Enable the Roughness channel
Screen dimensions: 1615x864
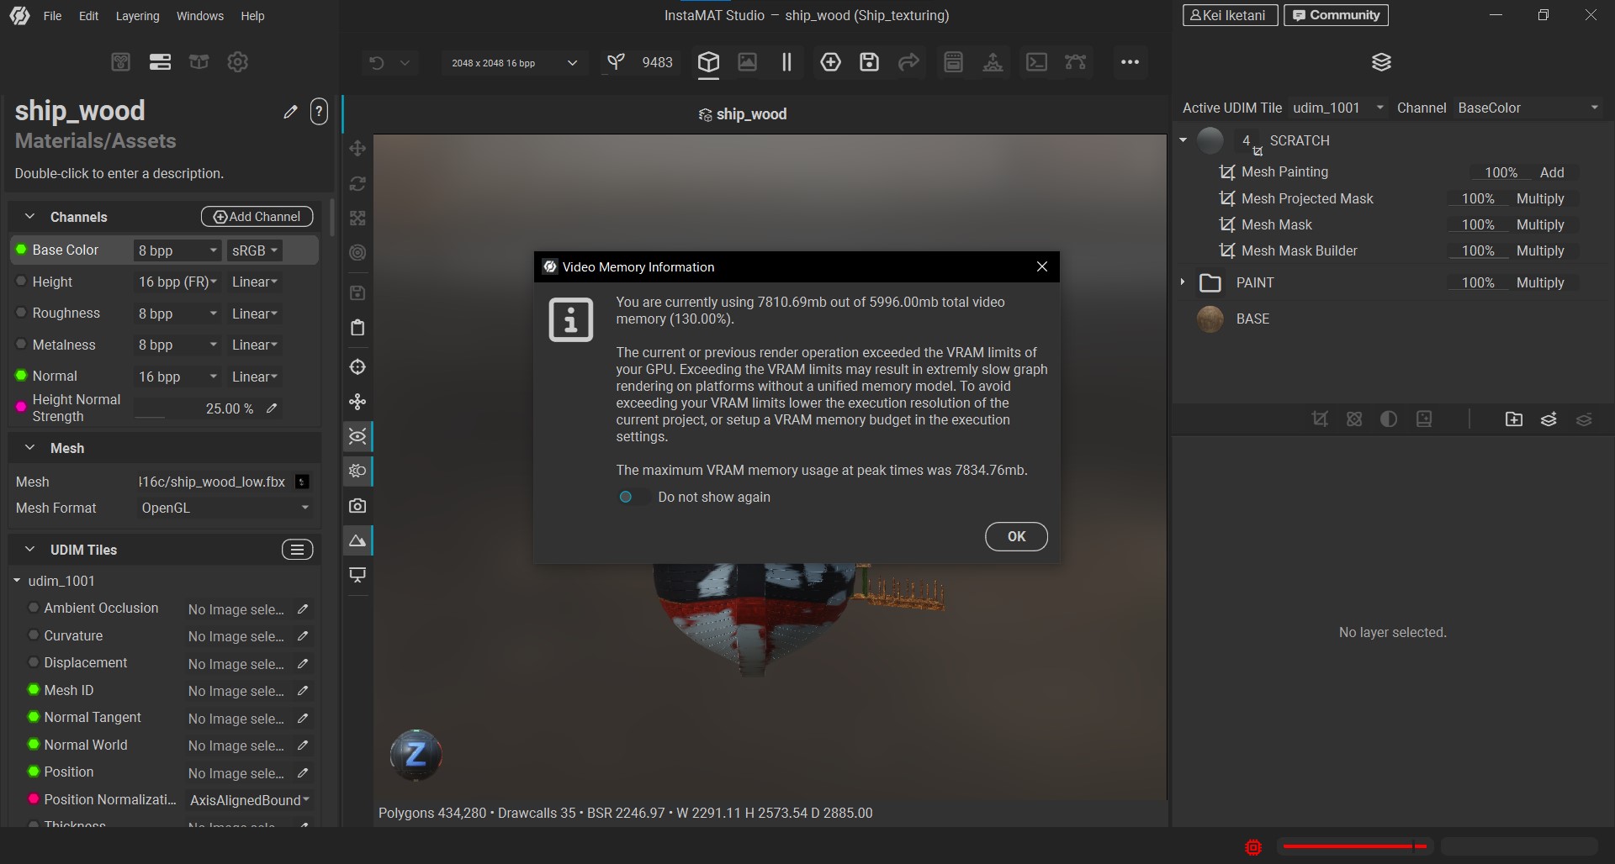tap(21, 313)
